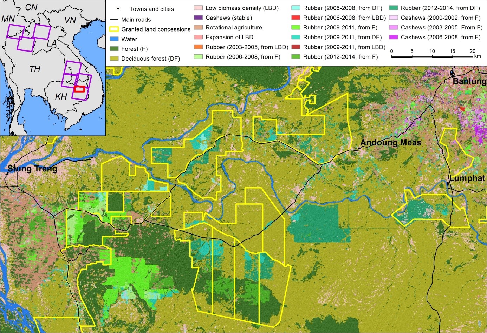
Task: Click the Main roads line symbol
Action: pyautogui.click(x=114, y=20)
